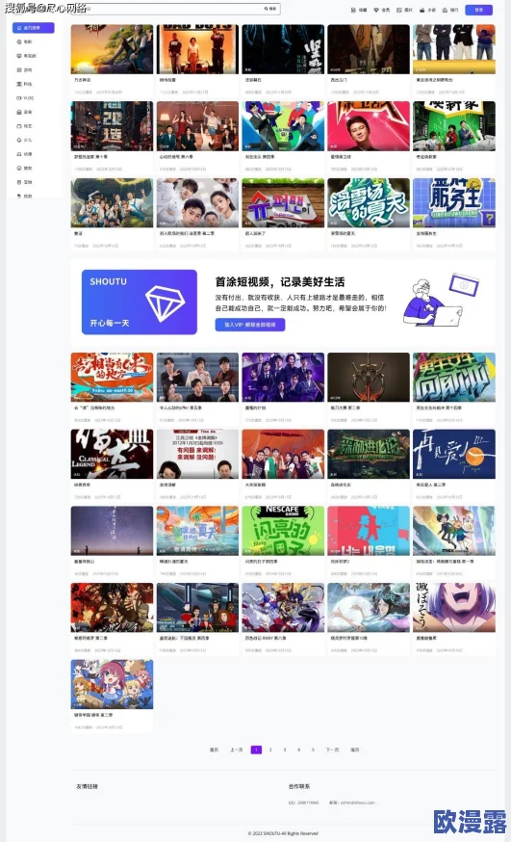Open the 综艺 sidebar category
Screen dimensions: 511x842
25,126
